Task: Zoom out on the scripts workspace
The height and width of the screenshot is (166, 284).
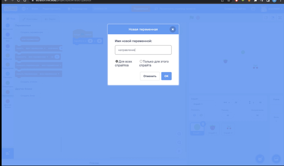Action: (x=179, y=143)
